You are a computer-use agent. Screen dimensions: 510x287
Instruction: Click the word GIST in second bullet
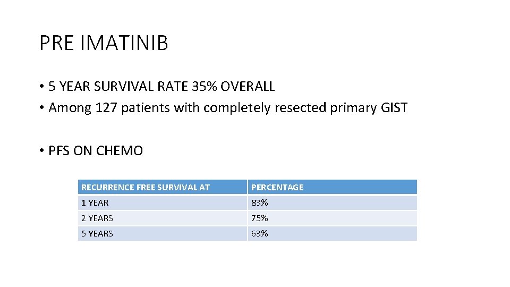coord(394,108)
